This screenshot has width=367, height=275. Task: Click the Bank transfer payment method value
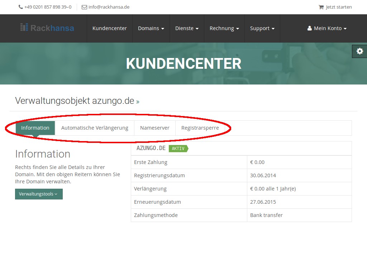[266, 215]
